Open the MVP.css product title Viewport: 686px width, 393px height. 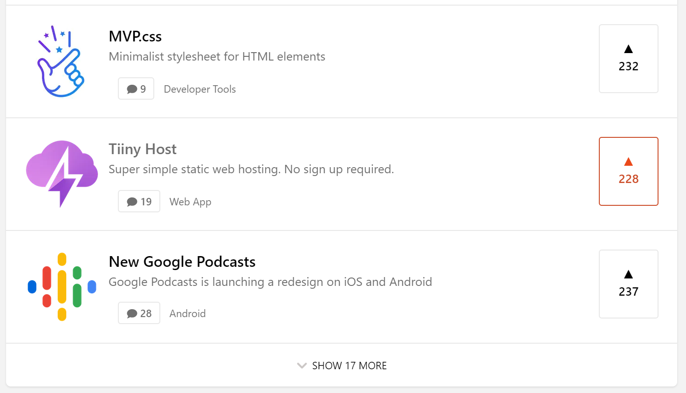tap(135, 36)
